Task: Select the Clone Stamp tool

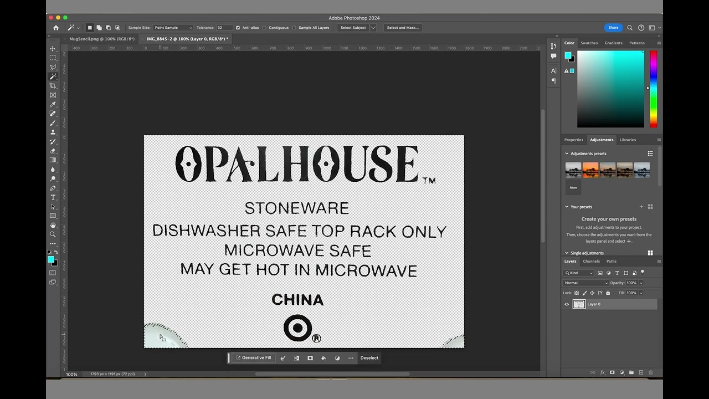Action: [x=53, y=132]
